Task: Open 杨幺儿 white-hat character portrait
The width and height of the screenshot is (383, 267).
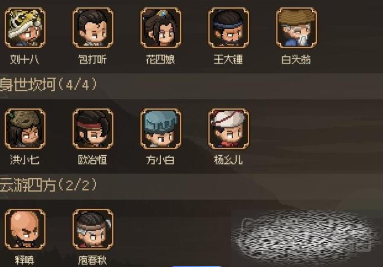Action: pyautogui.click(x=229, y=129)
